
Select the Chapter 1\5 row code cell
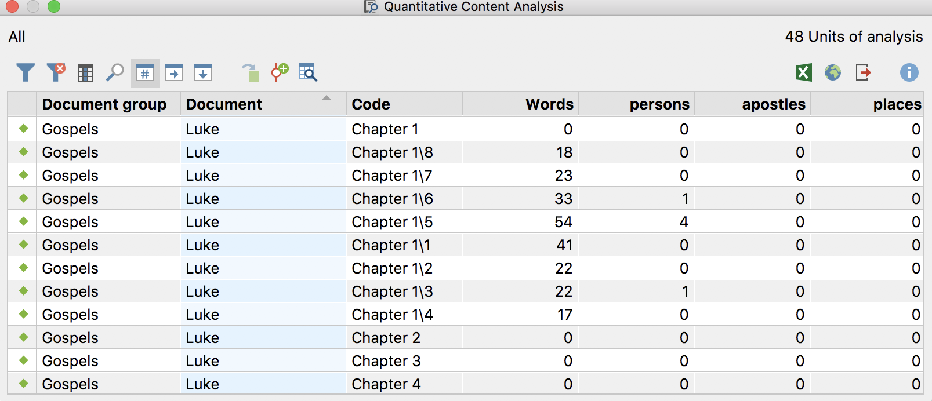[x=392, y=222]
